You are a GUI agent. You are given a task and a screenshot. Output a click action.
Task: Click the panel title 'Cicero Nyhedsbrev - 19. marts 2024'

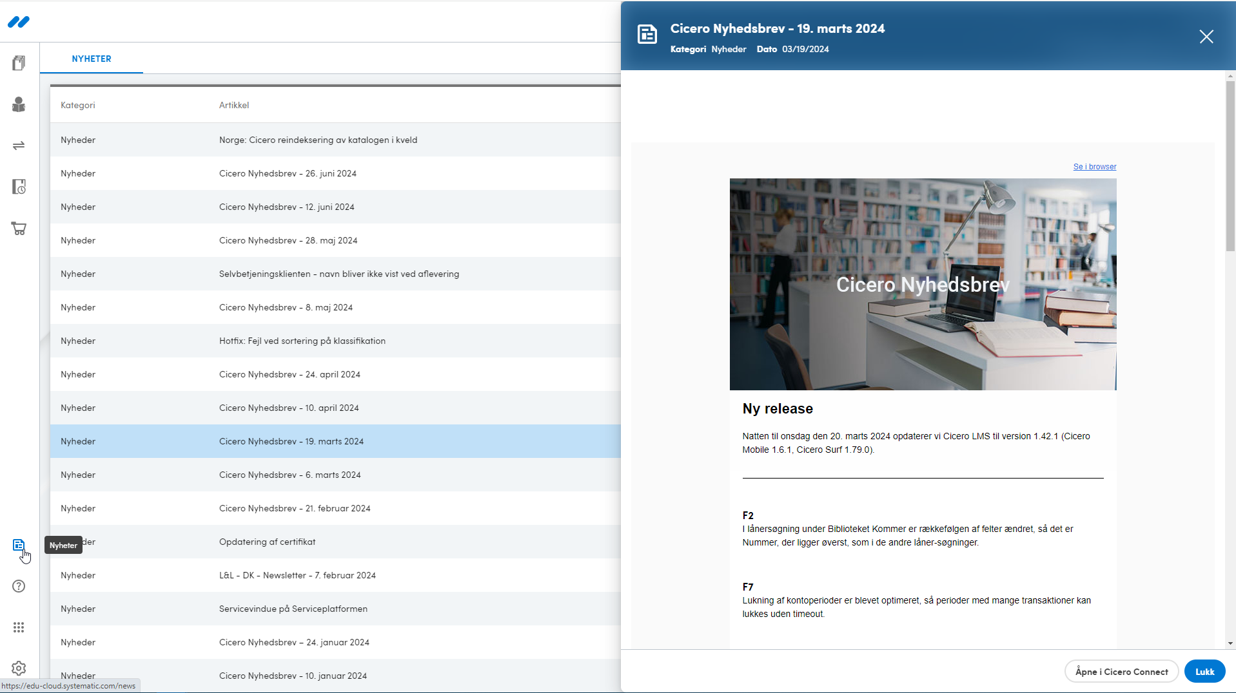(x=778, y=28)
